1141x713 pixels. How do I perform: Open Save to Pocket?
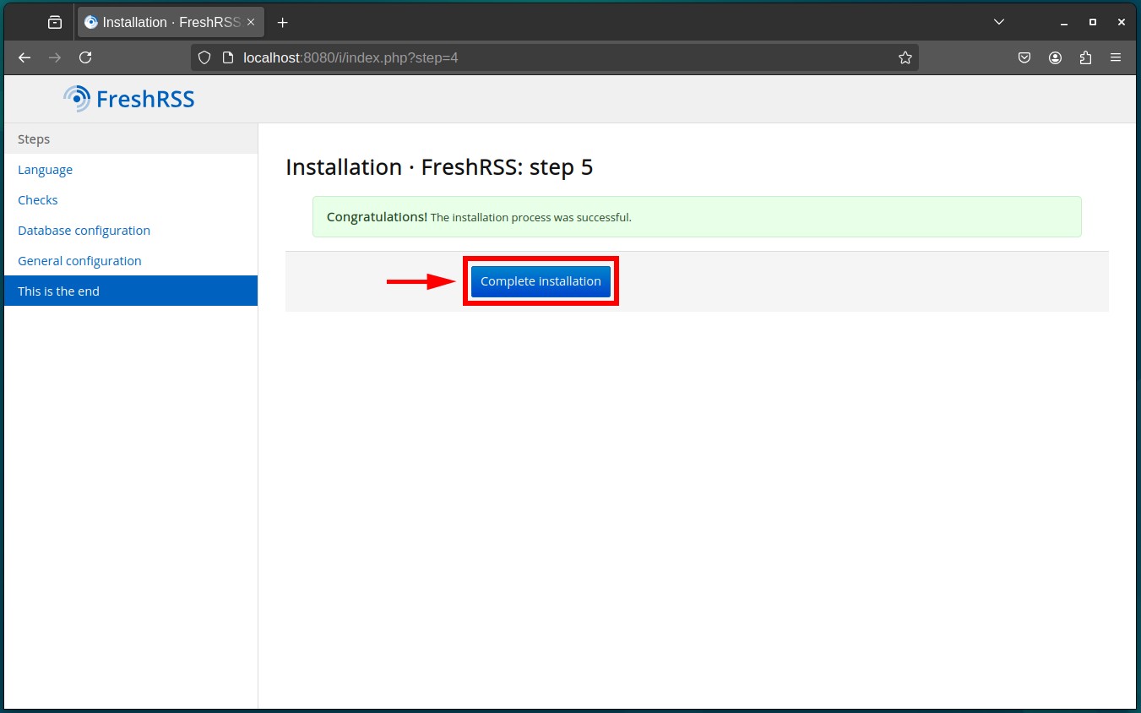coord(1024,57)
